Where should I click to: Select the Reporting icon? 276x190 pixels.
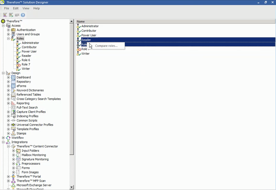(13, 103)
